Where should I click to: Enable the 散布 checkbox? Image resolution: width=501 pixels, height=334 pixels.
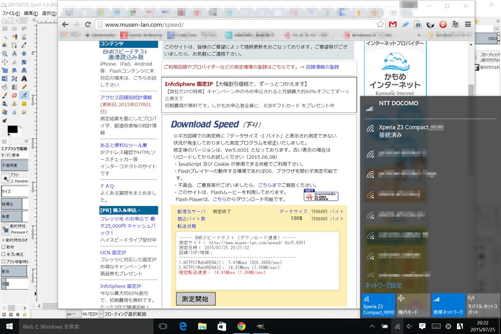3,247
